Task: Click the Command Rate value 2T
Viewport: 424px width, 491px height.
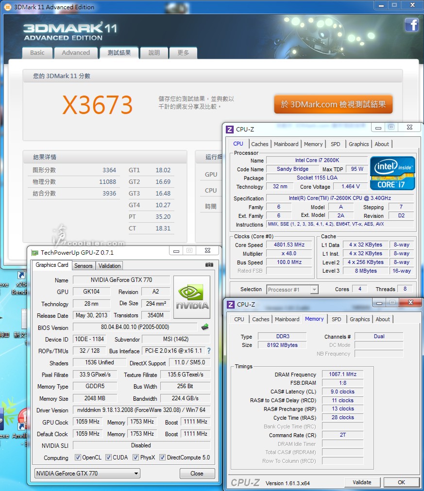Action: tap(342, 435)
